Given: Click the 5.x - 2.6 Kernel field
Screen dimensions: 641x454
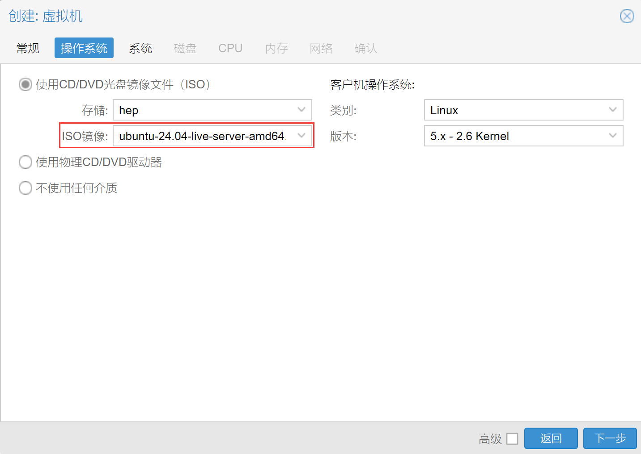Looking at the screenshot, I should coord(514,136).
